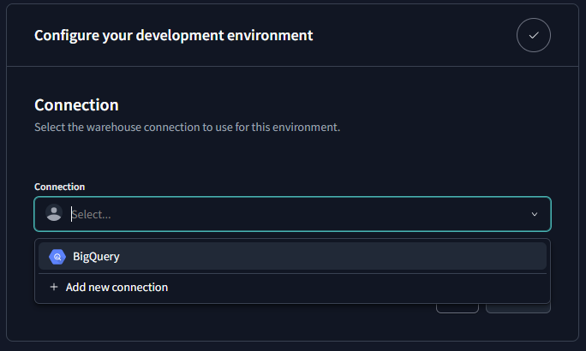
Task: Click empty space right of Add new connection
Action: [360, 288]
